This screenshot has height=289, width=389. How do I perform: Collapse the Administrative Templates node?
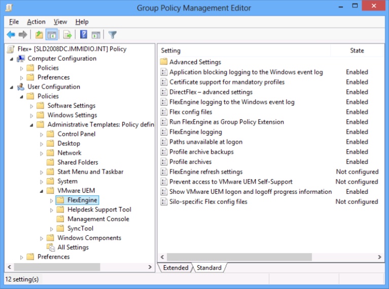click(x=31, y=125)
